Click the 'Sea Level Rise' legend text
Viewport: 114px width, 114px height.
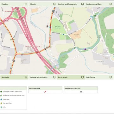tap(7, 103)
